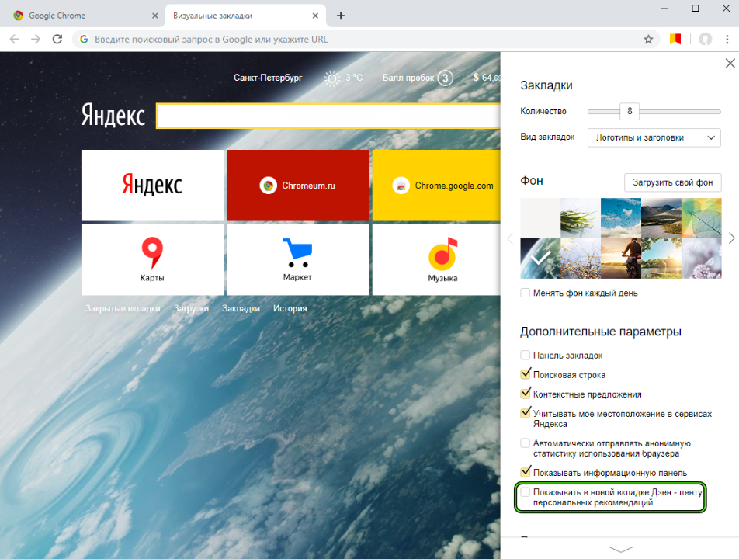Bookmark this page with the star icon
The image size is (739, 559).
[648, 39]
